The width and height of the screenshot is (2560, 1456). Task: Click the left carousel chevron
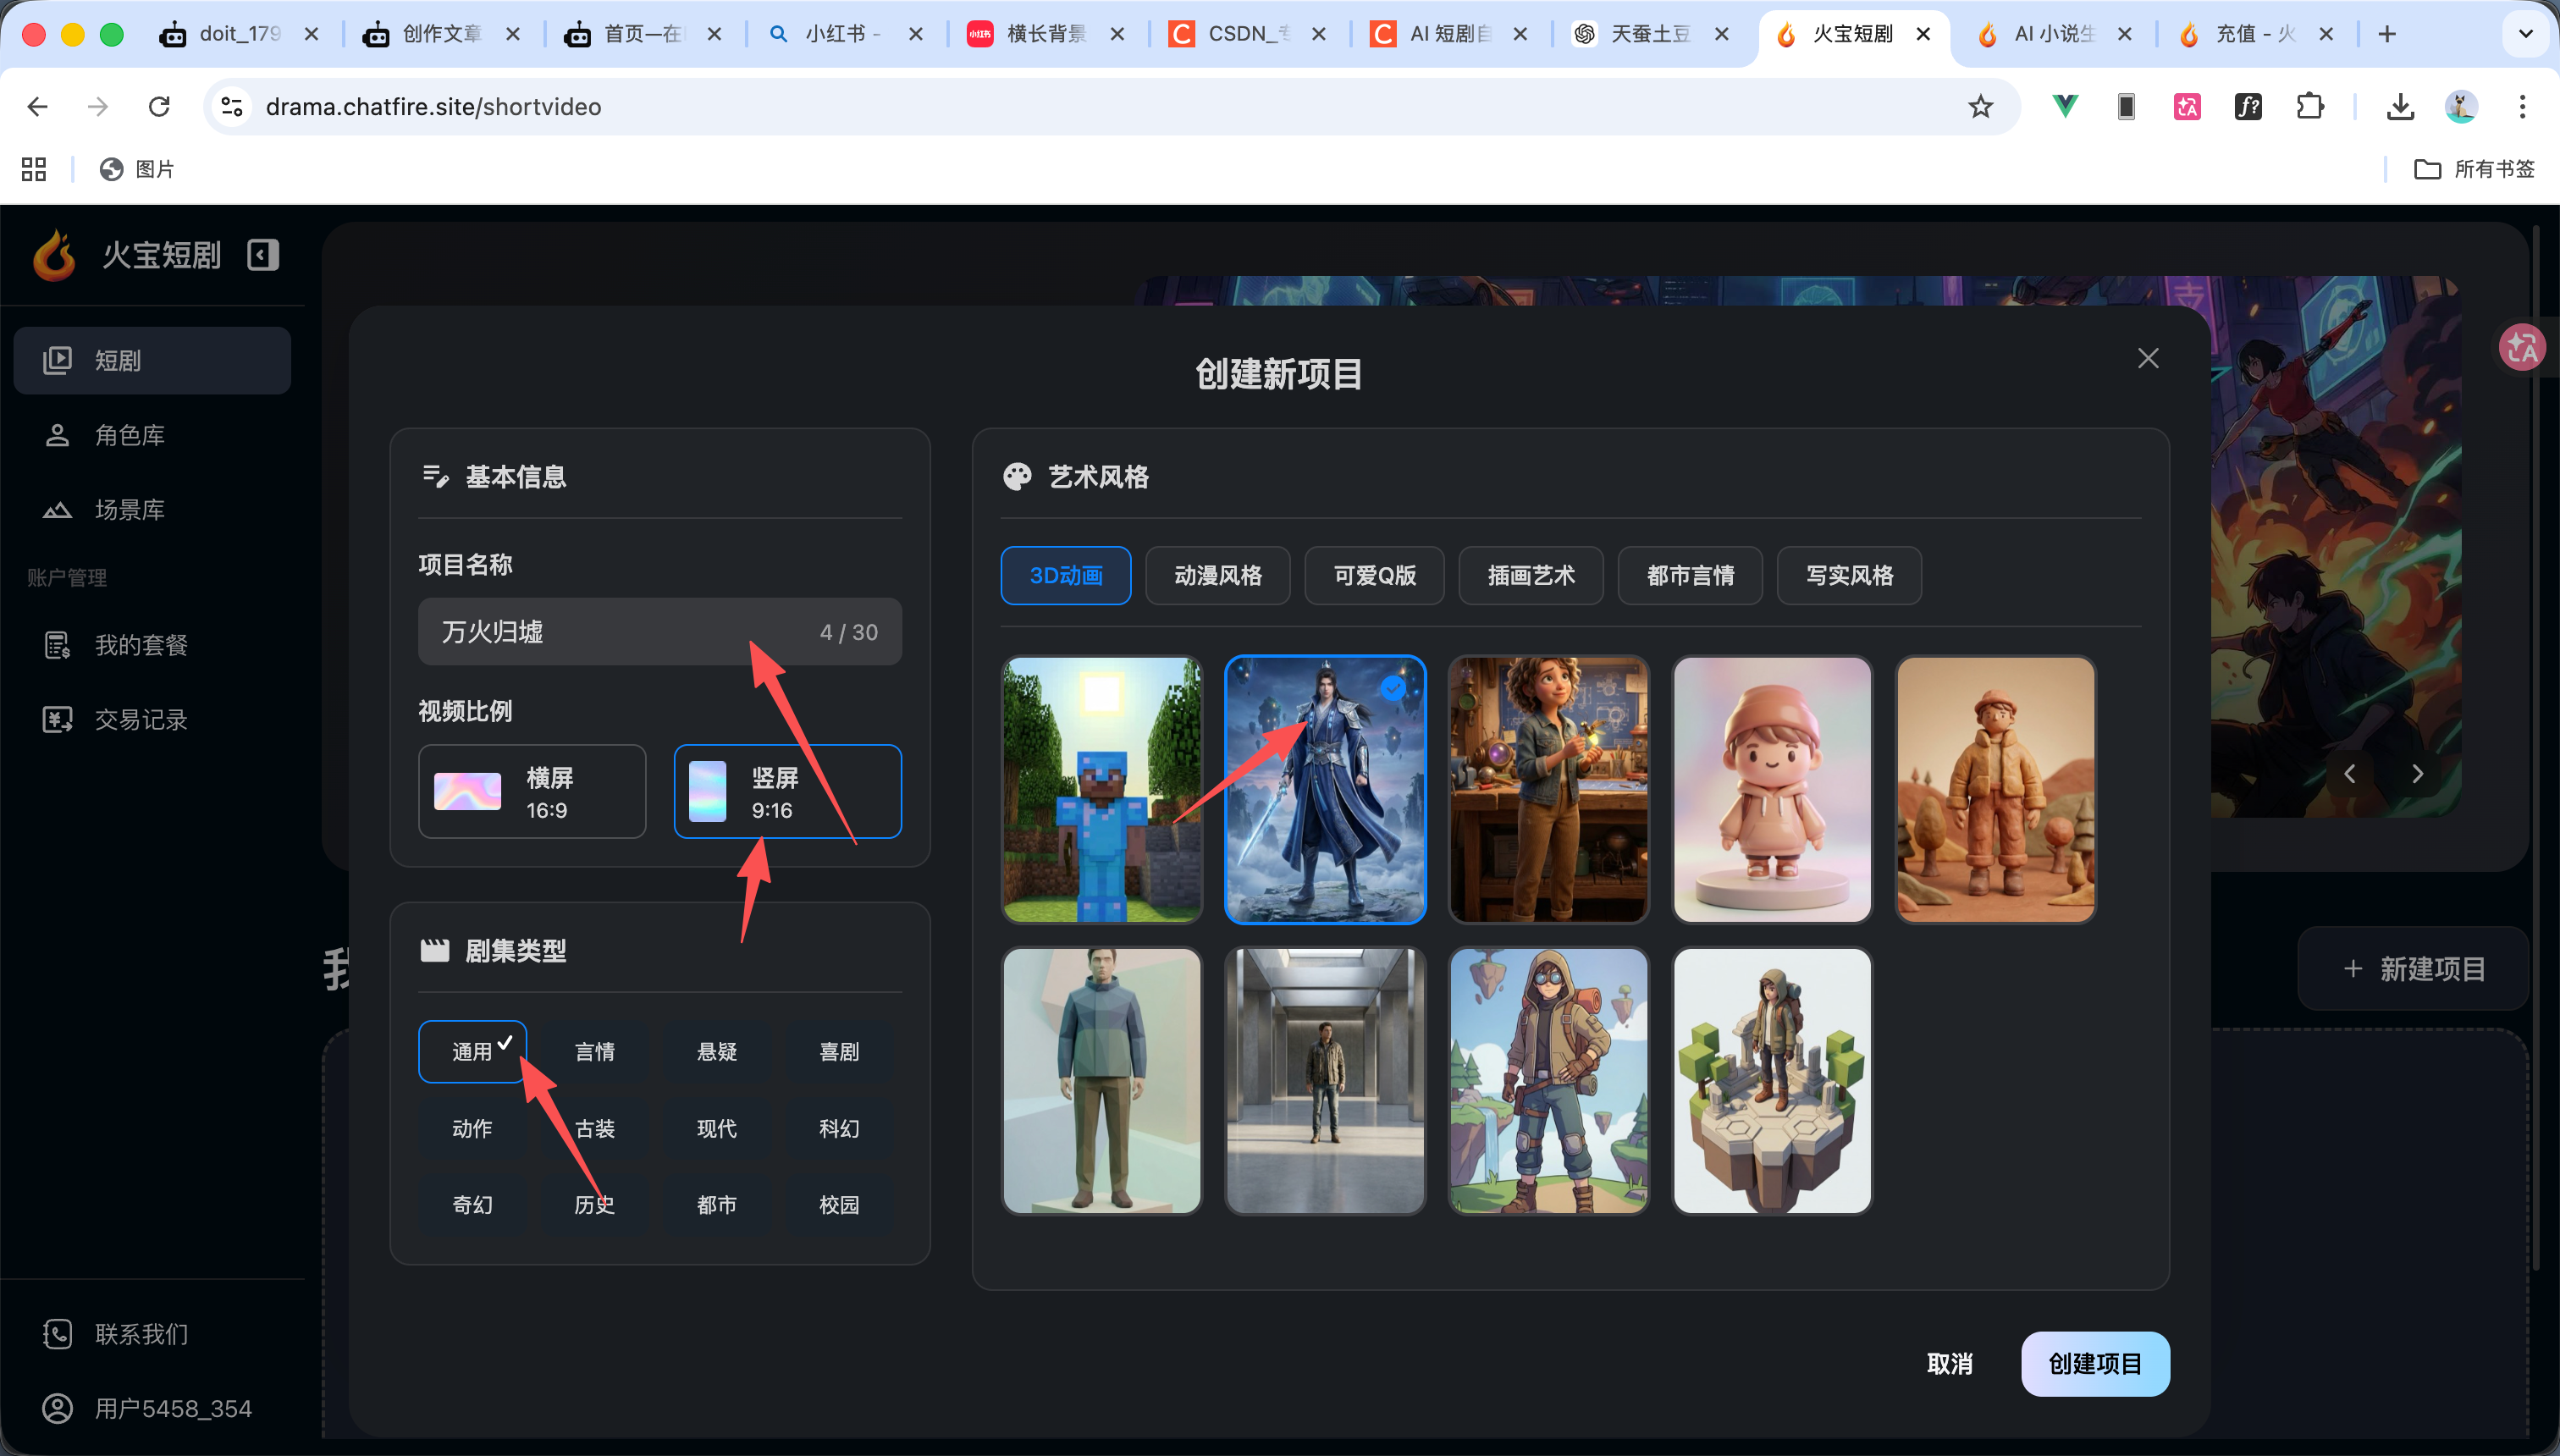point(2350,773)
